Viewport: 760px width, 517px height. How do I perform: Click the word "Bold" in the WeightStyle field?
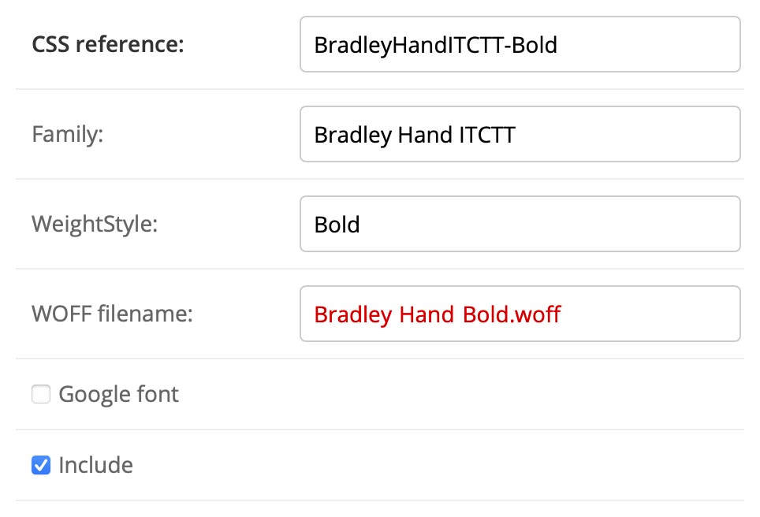[x=337, y=225]
